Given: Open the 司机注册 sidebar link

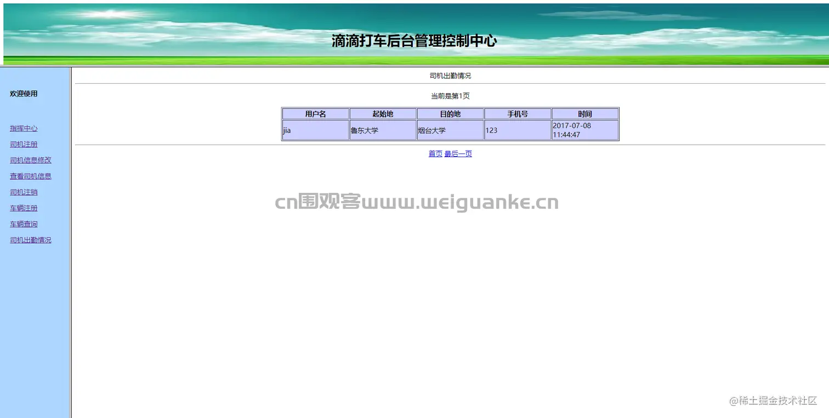Looking at the screenshot, I should tap(24, 144).
